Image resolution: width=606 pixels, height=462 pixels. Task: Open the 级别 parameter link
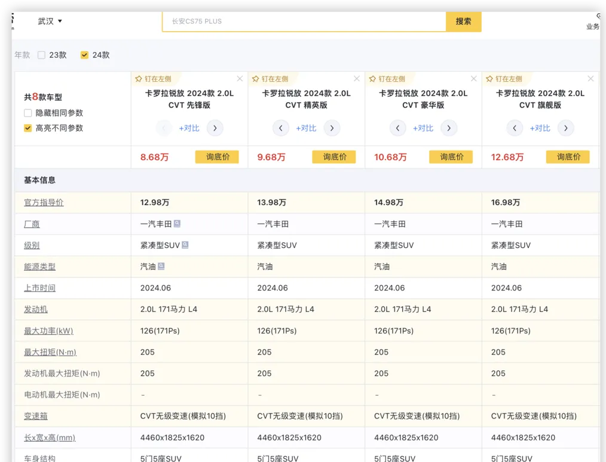(x=32, y=246)
